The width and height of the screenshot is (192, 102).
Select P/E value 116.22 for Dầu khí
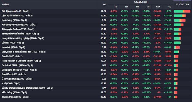point(103,43)
